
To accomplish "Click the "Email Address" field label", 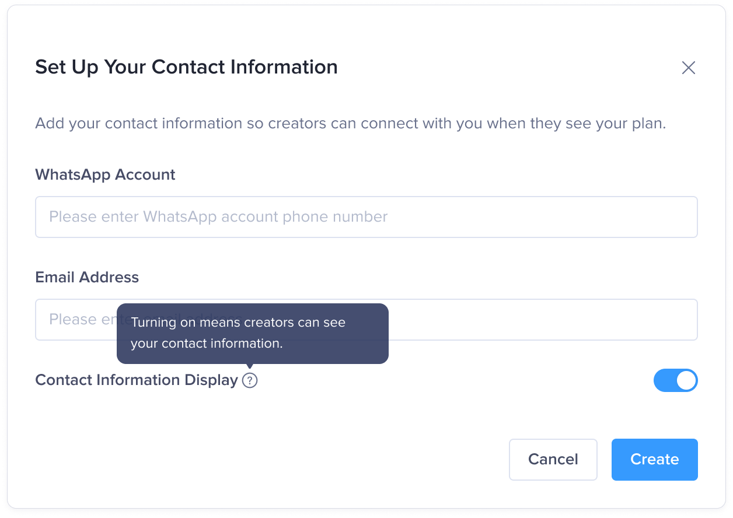I will [87, 277].
